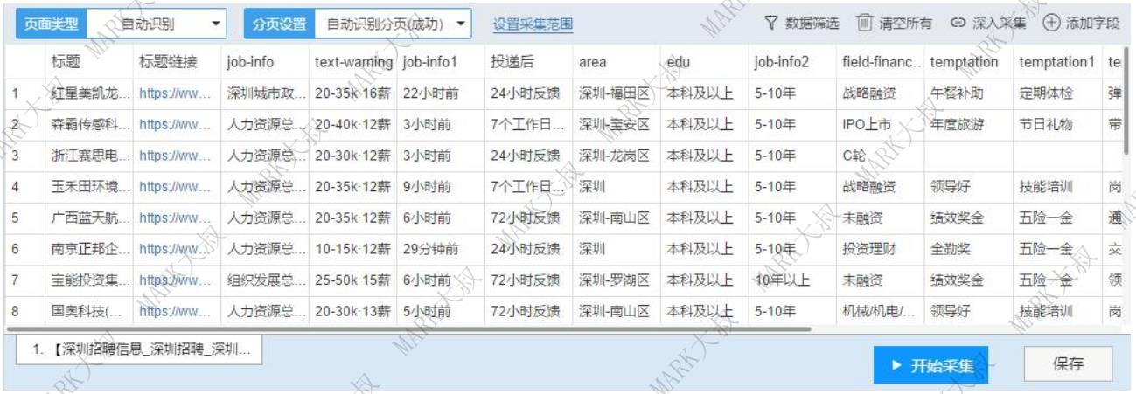Screen dimensions: 1136x394
Task: Select the 20-30k·13薪 salary cell
Action: (352, 311)
